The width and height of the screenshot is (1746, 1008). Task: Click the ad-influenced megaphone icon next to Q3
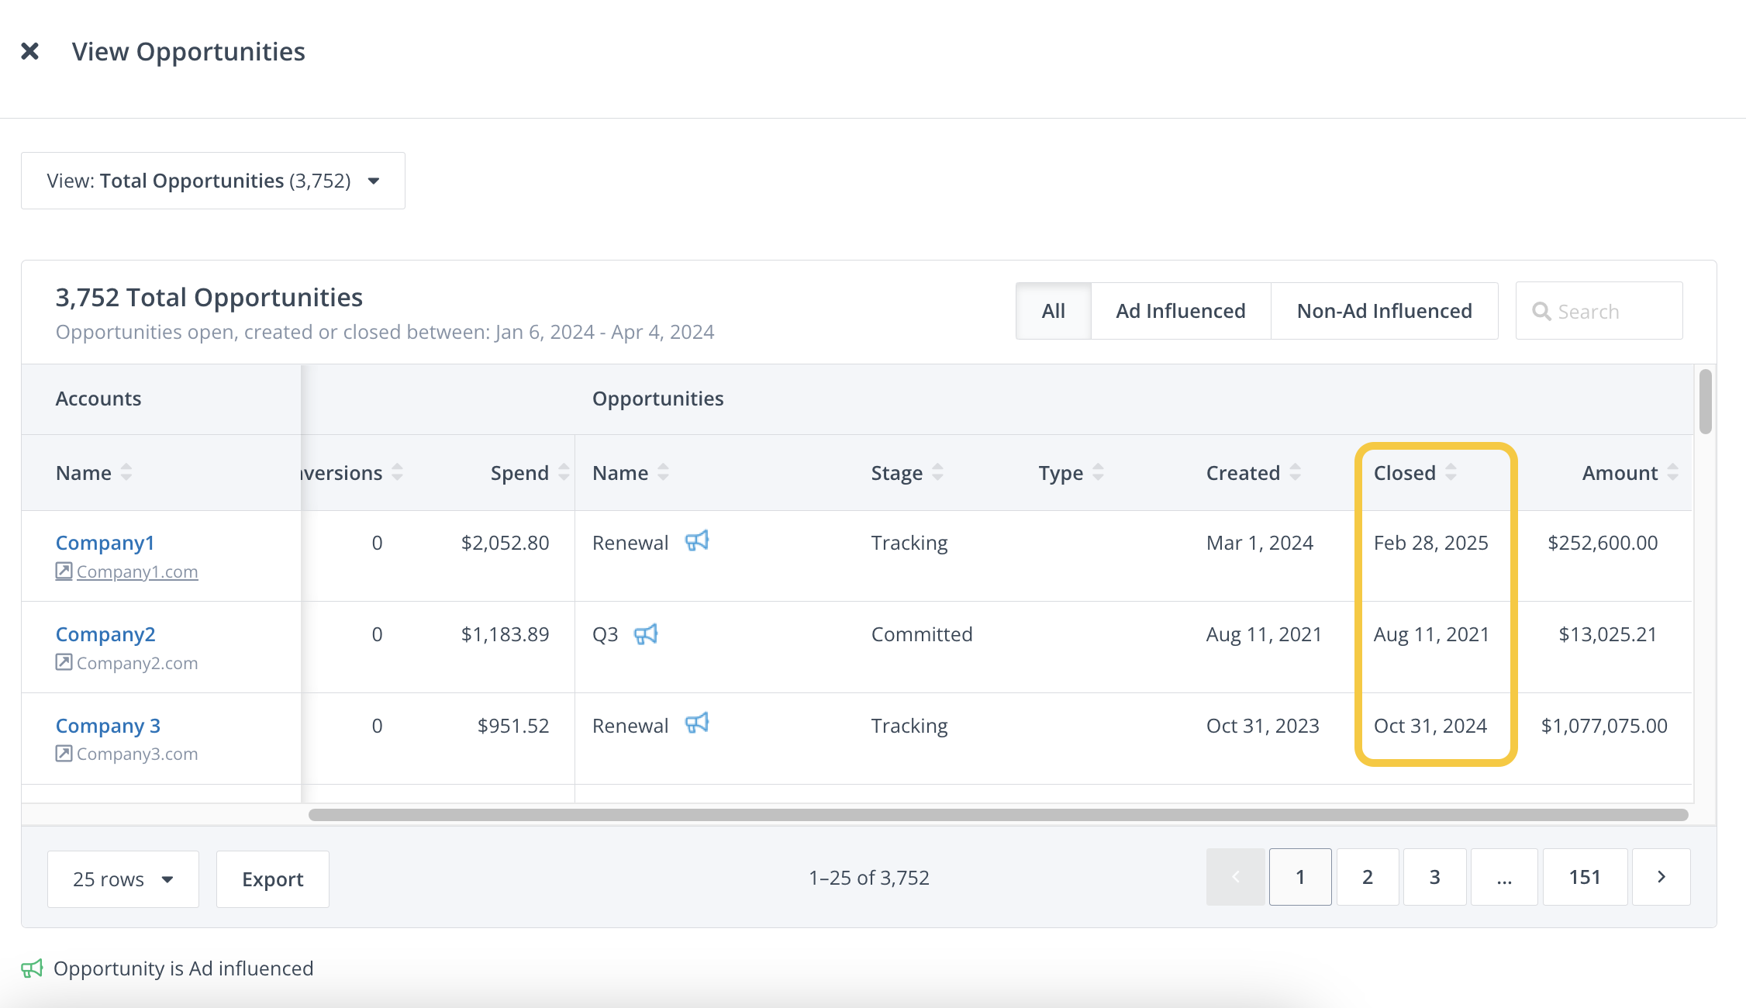tap(646, 634)
